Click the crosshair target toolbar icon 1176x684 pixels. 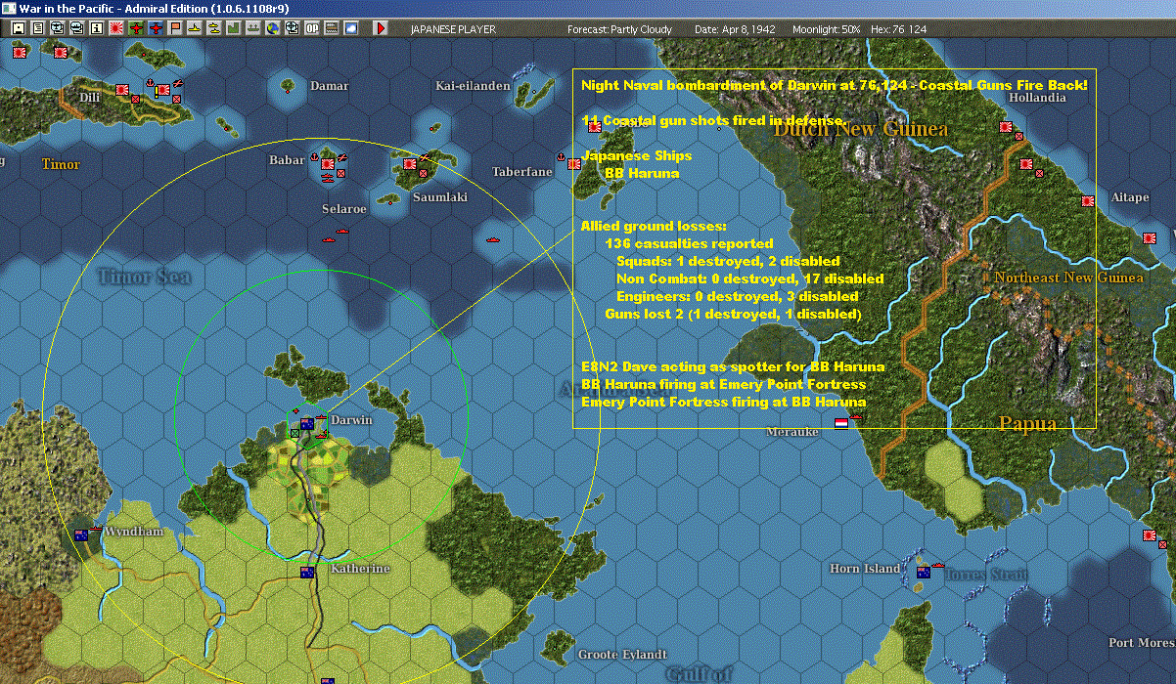click(x=293, y=28)
